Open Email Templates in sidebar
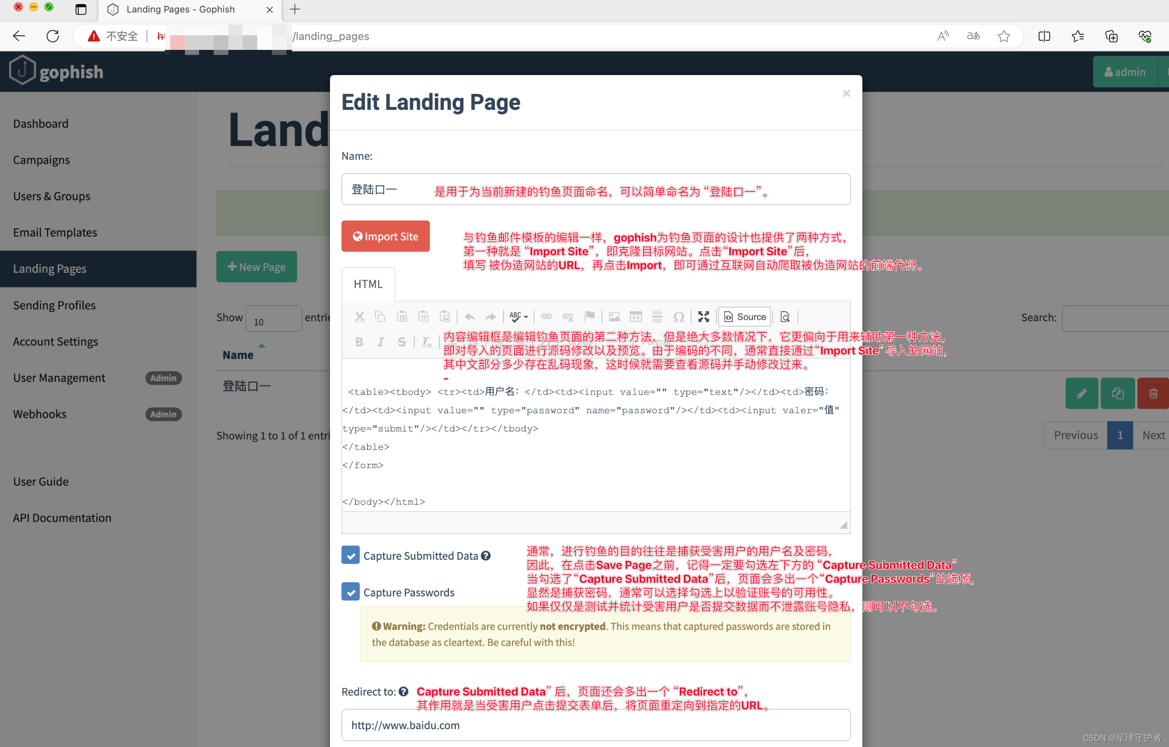Image resolution: width=1169 pixels, height=747 pixels. pyautogui.click(x=55, y=233)
